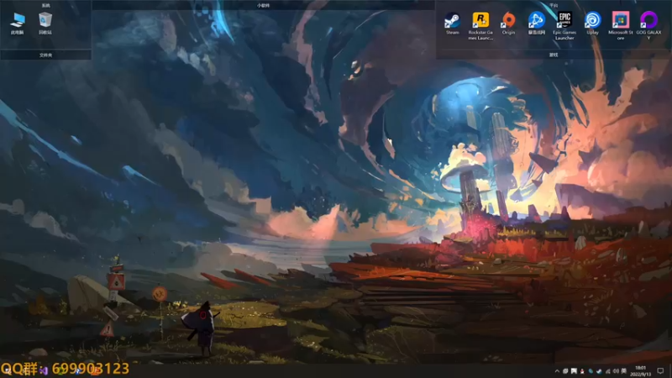Click the 文件夹 fence title bar

tap(46, 55)
